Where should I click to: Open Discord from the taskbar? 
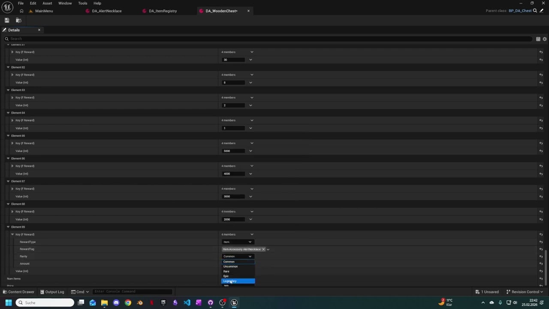tap(116, 303)
